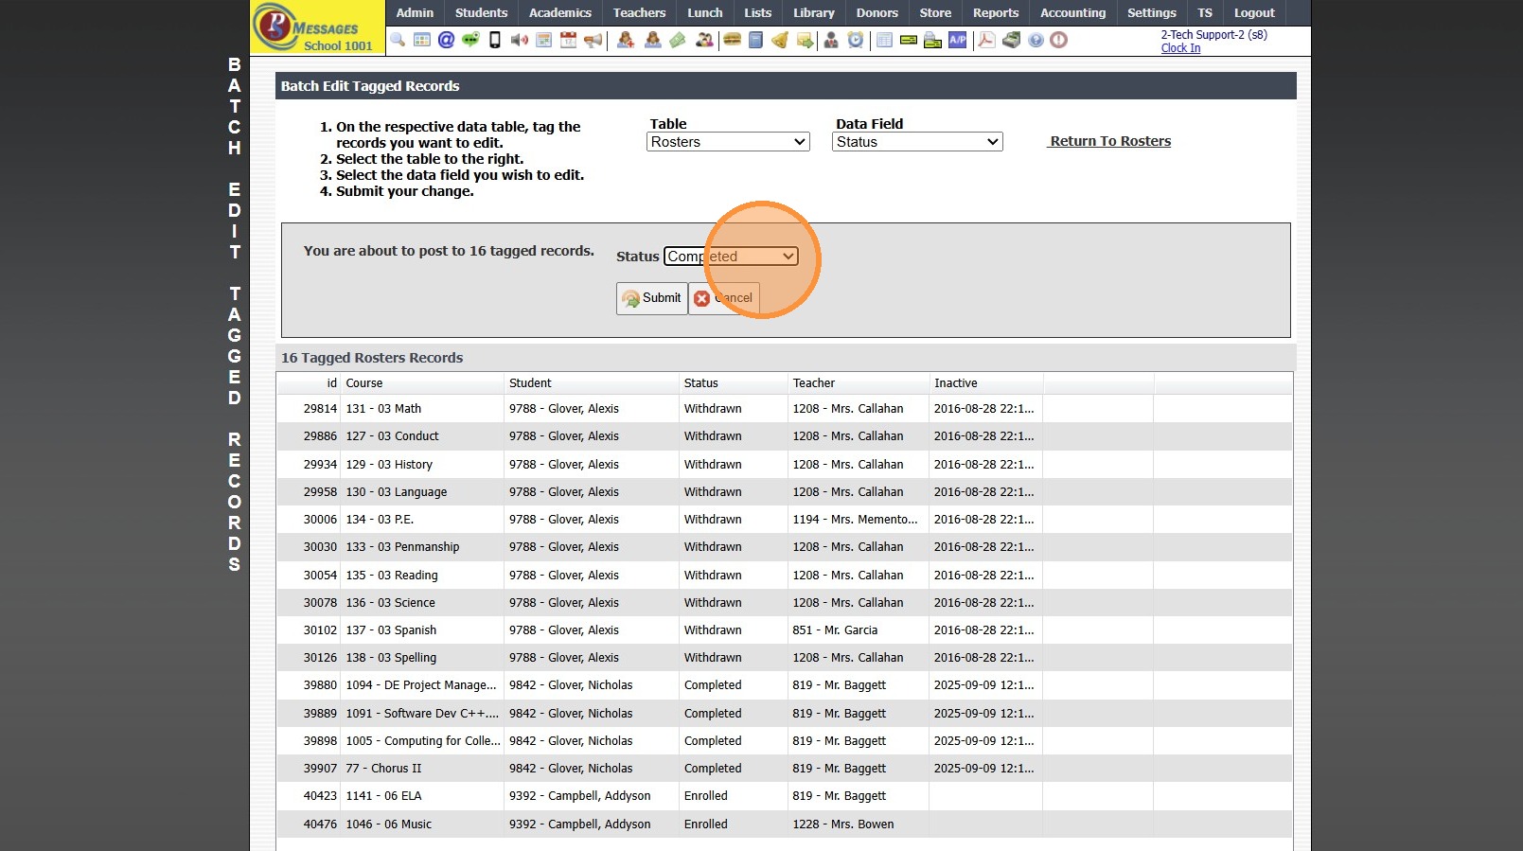Click the speaker sound icon
This screenshot has height=851, width=1523.
pos(519,40)
